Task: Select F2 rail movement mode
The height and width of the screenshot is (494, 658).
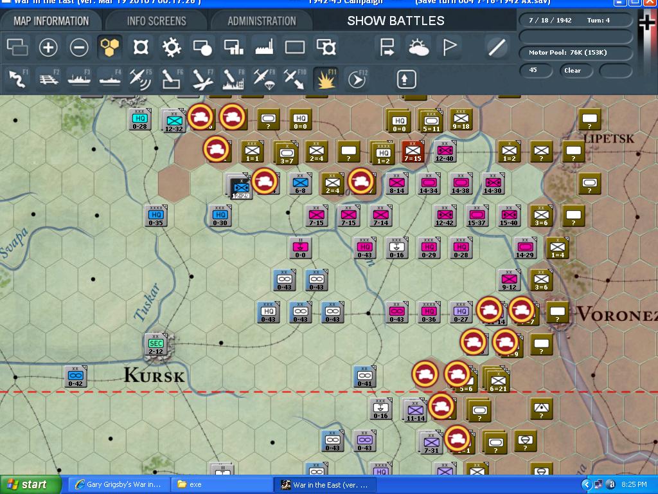Action: 48,79
